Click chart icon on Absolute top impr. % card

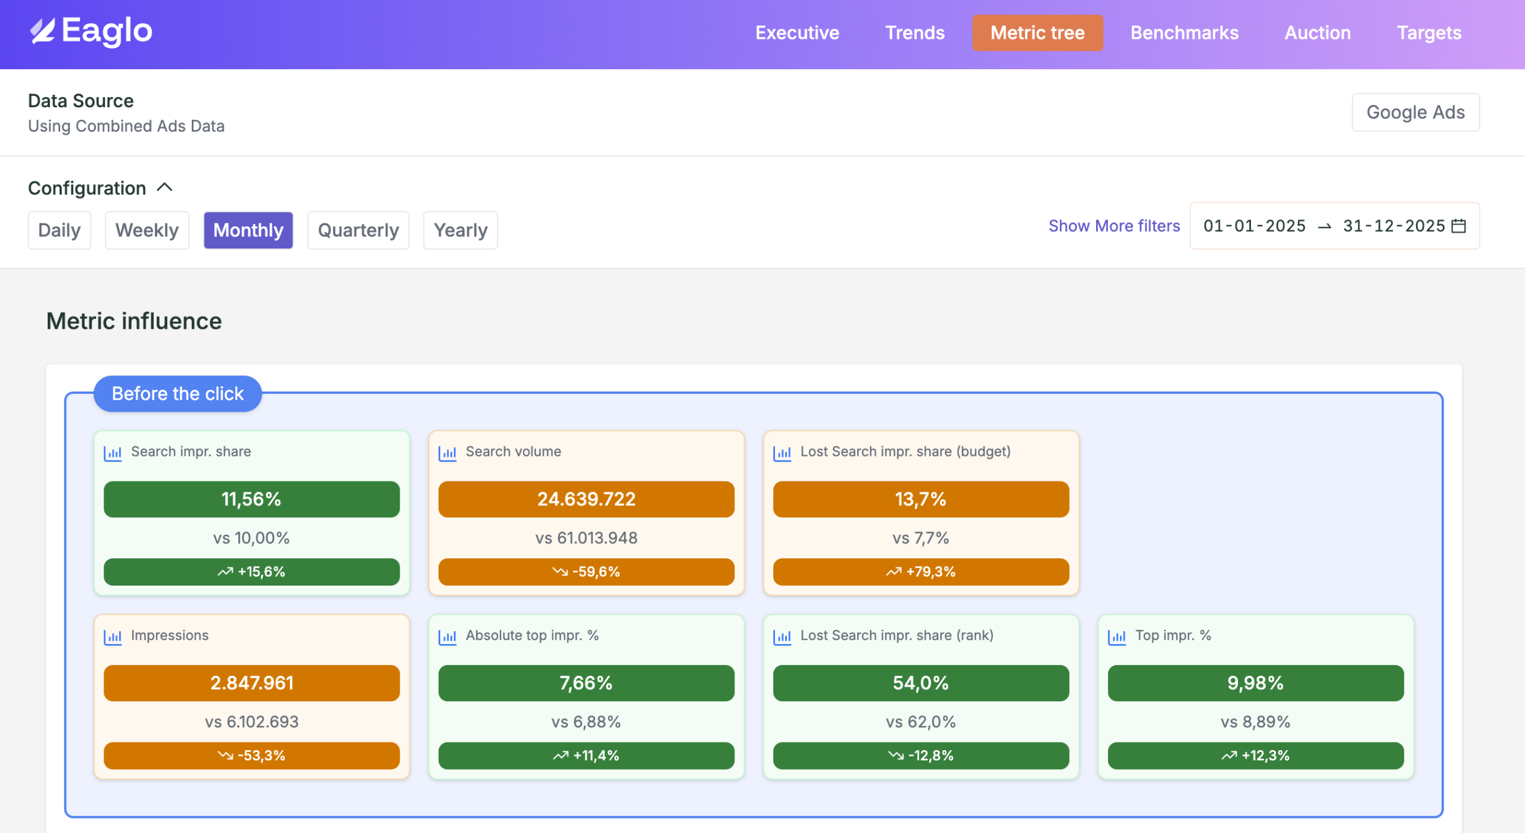click(x=447, y=636)
